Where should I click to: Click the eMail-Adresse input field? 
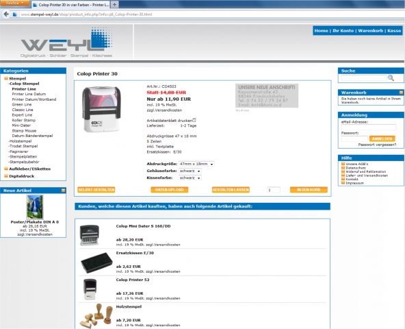point(369,127)
